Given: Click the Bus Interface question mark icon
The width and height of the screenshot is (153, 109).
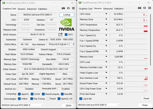Looking at the screenshot, I should (73, 44).
